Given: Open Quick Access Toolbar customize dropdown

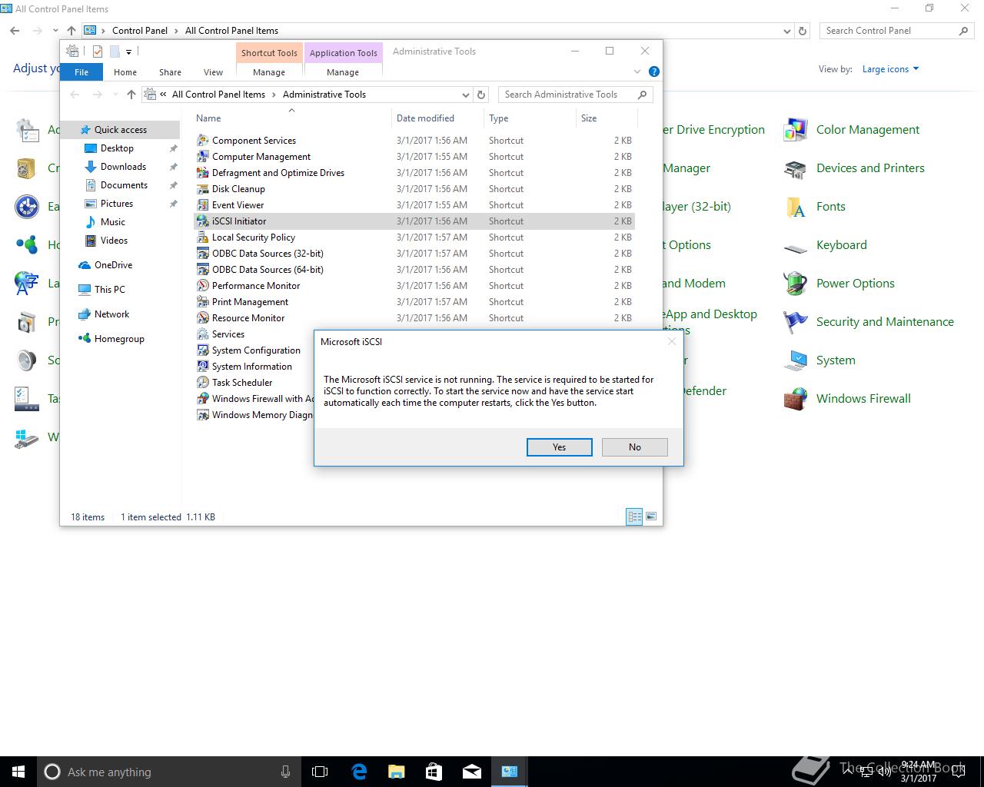Looking at the screenshot, I should 129,52.
